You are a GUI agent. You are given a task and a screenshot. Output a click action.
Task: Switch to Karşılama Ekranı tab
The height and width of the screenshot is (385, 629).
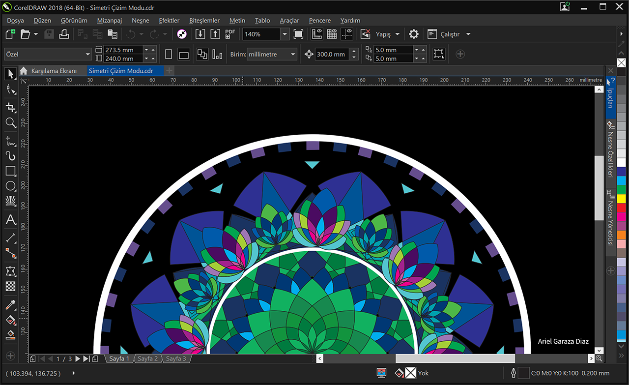point(54,71)
